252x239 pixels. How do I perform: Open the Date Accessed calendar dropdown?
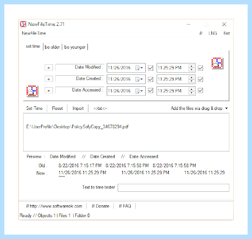[139, 91]
